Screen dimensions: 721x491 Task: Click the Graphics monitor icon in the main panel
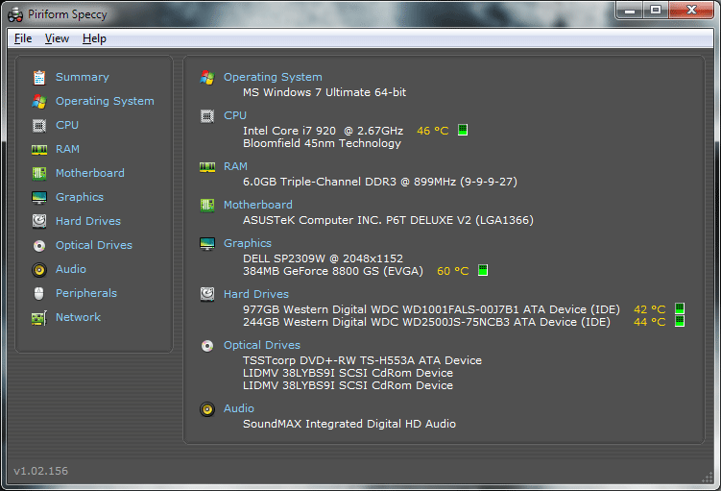(207, 244)
